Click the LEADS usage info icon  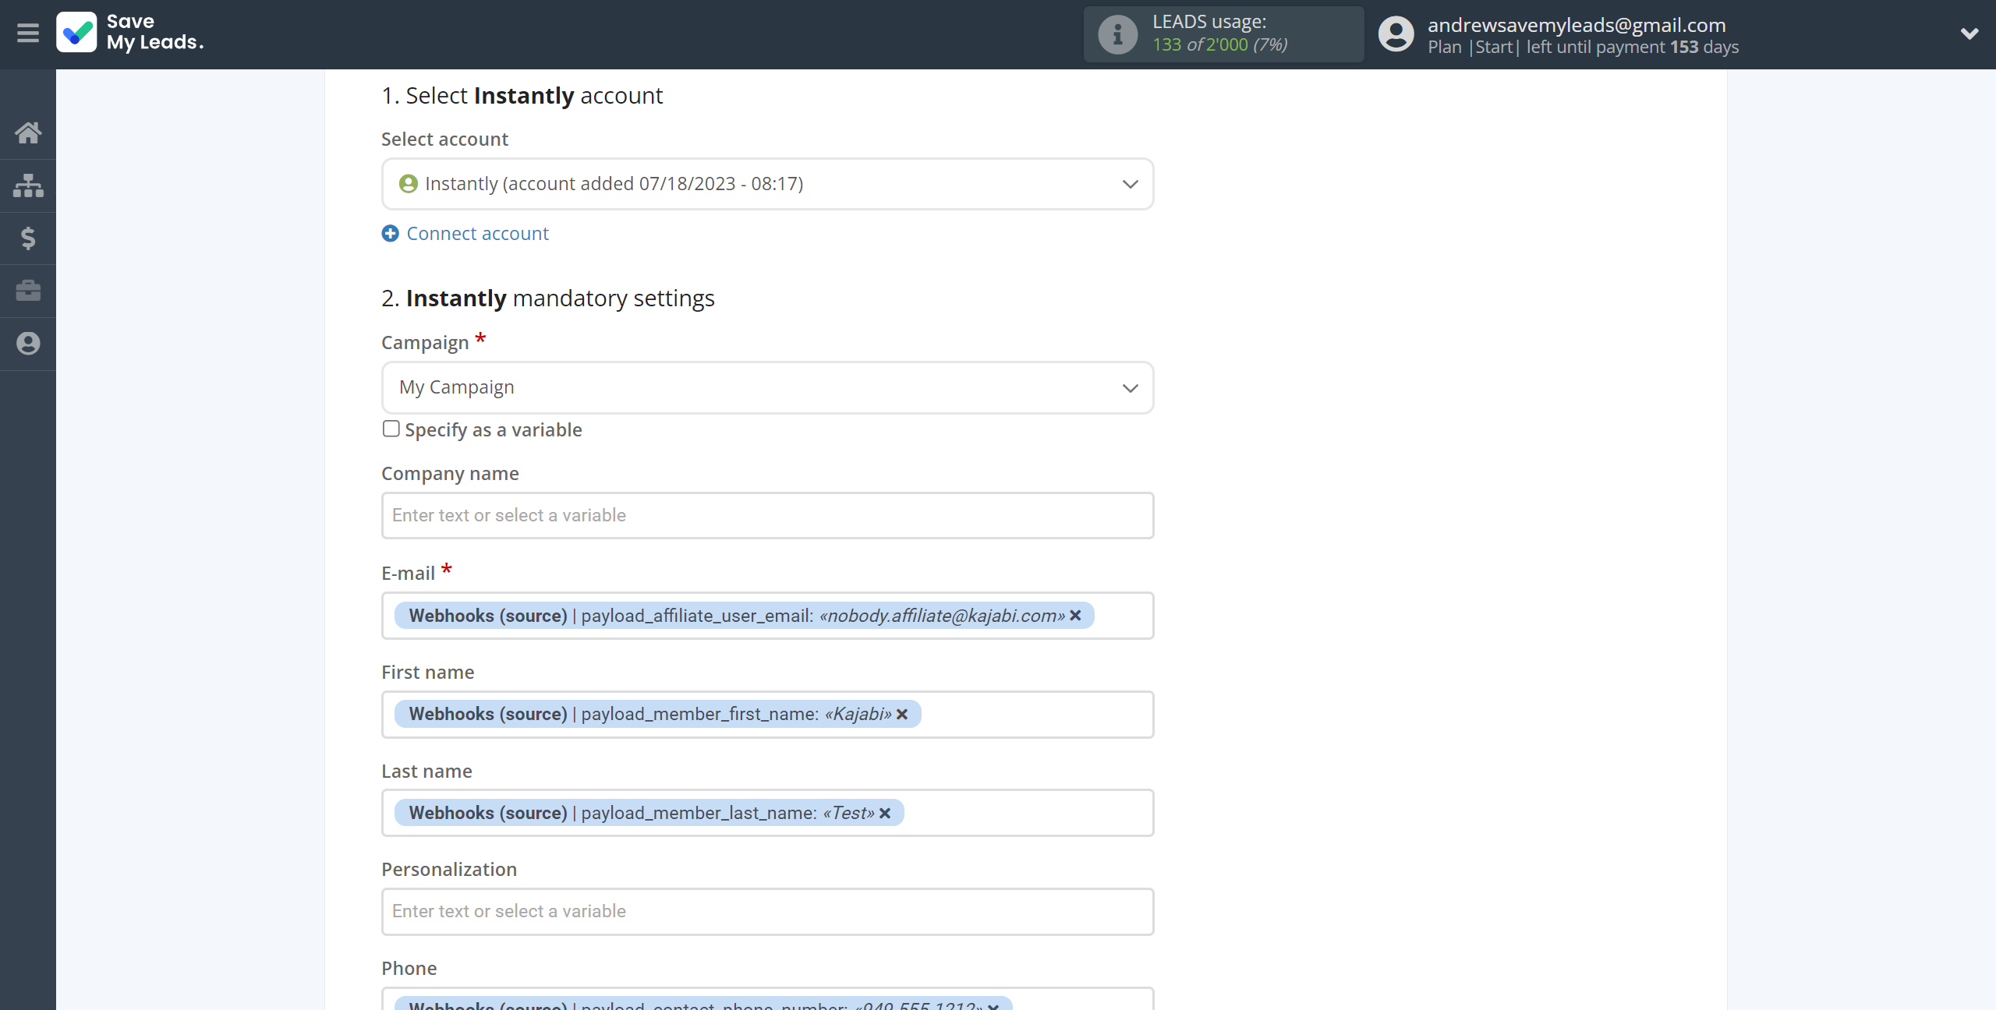tap(1118, 34)
